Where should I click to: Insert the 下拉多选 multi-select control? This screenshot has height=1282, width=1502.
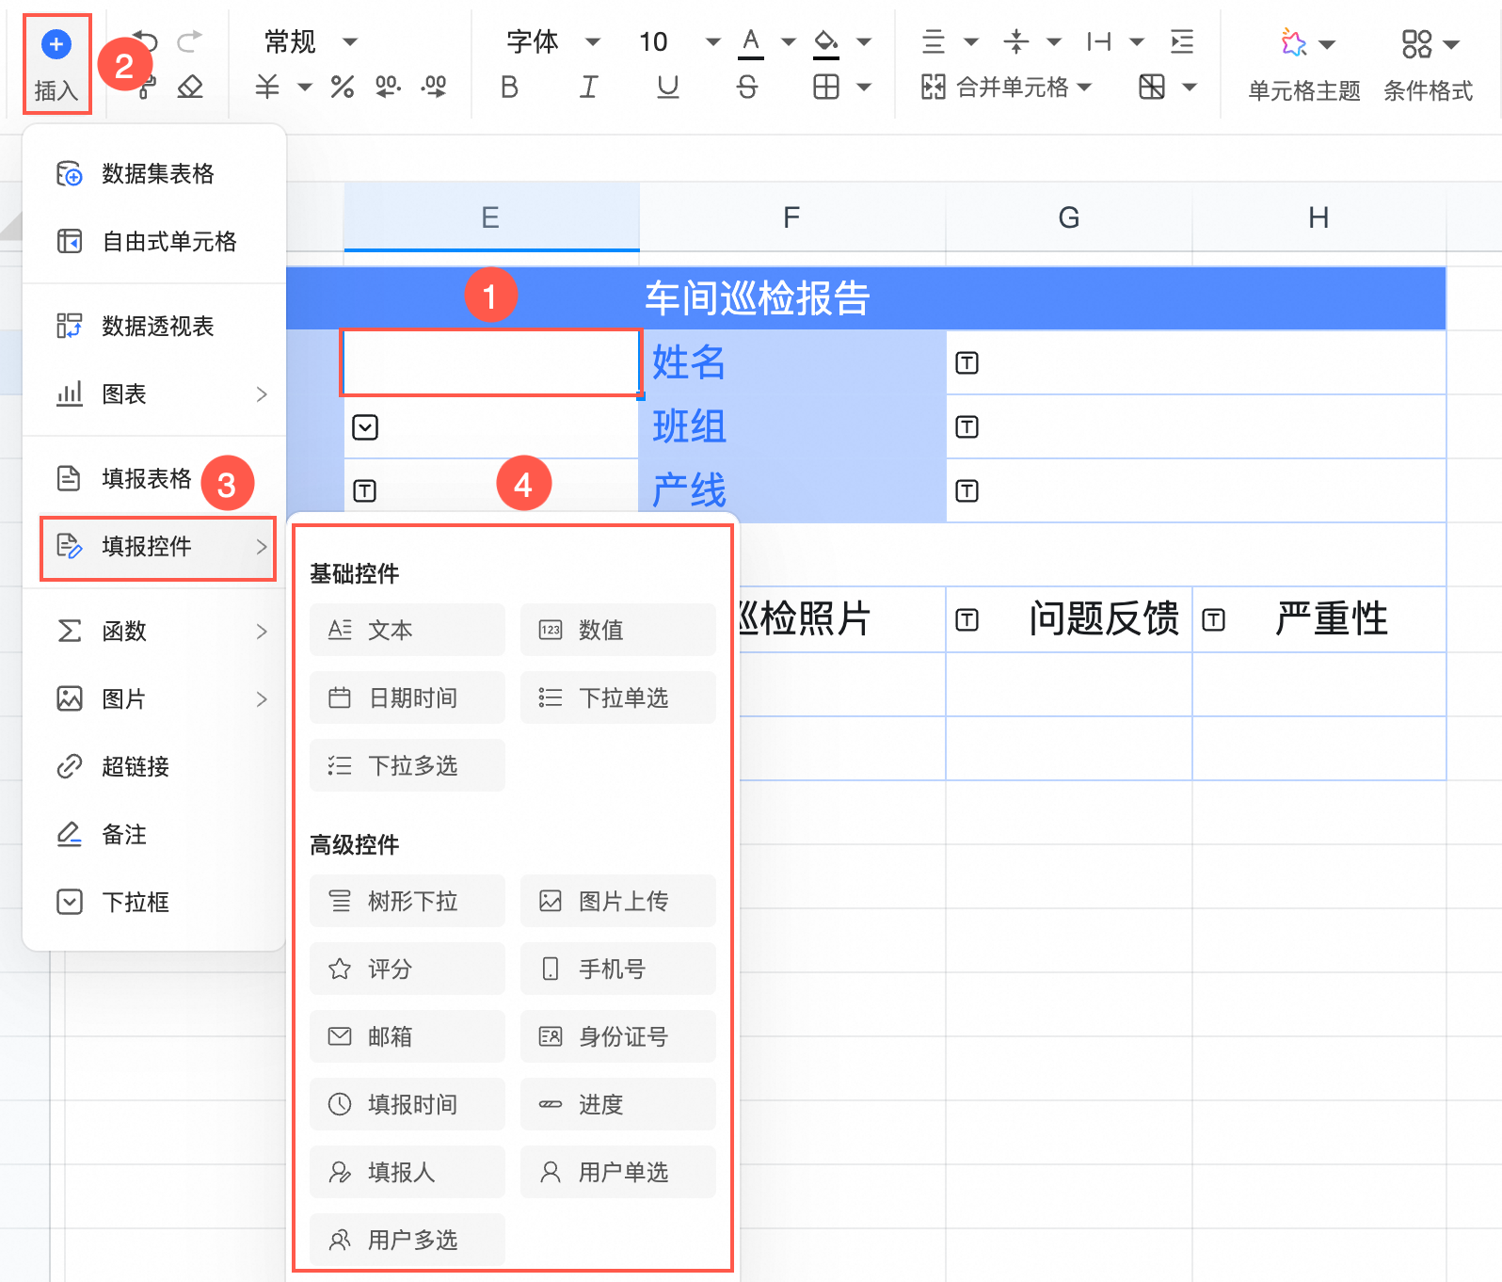(407, 765)
